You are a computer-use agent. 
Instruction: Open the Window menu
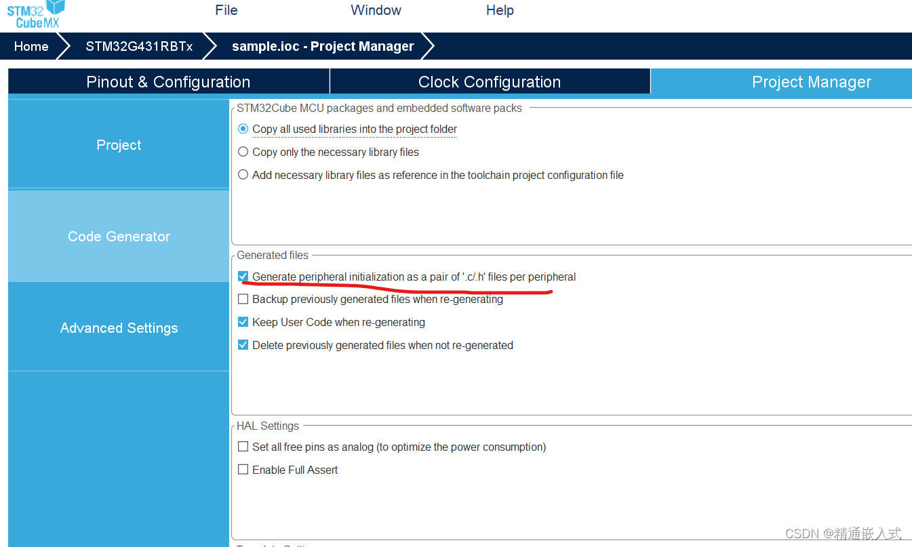(x=376, y=10)
